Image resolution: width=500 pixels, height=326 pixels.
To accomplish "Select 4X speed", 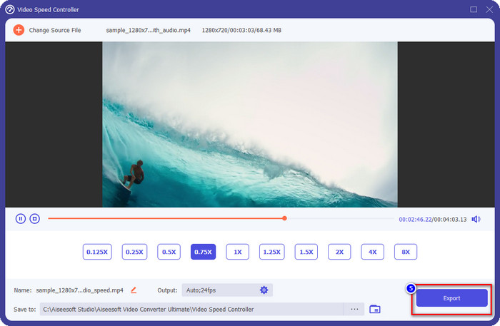I will click(x=372, y=252).
